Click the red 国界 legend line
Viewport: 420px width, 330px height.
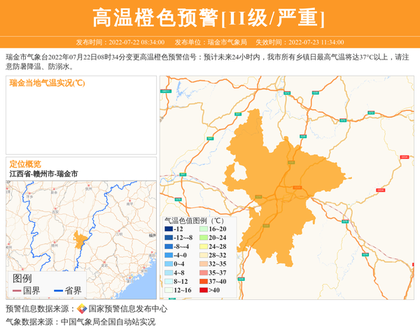click(17, 291)
